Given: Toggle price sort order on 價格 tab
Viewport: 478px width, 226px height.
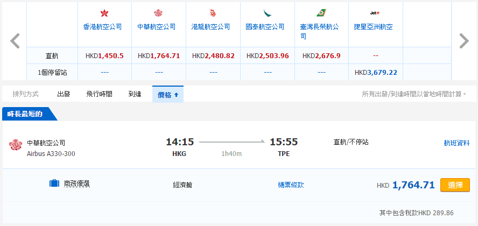Looking at the screenshot, I should pyautogui.click(x=168, y=94).
